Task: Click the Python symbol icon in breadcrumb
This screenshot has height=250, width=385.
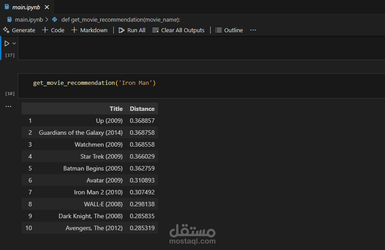Action: 55,19
